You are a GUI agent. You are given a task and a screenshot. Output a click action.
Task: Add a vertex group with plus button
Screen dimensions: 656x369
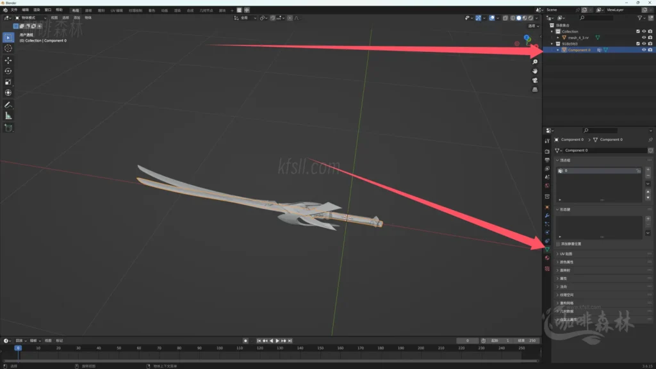click(648, 170)
